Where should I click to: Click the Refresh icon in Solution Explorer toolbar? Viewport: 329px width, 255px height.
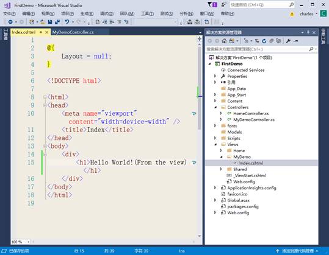coord(264,41)
